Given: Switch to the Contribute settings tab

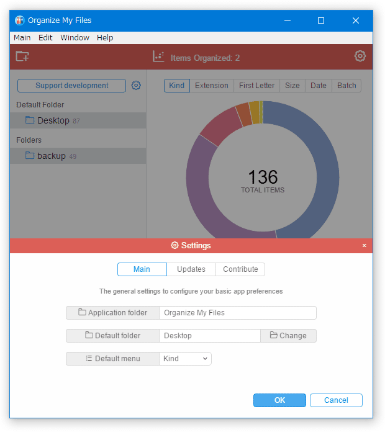Looking at the screenshot, I should (240, 269).
